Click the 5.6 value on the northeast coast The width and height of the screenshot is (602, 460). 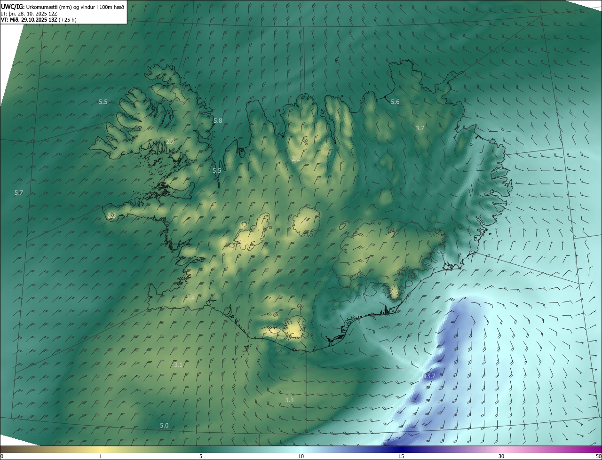[x=395, y=102]
